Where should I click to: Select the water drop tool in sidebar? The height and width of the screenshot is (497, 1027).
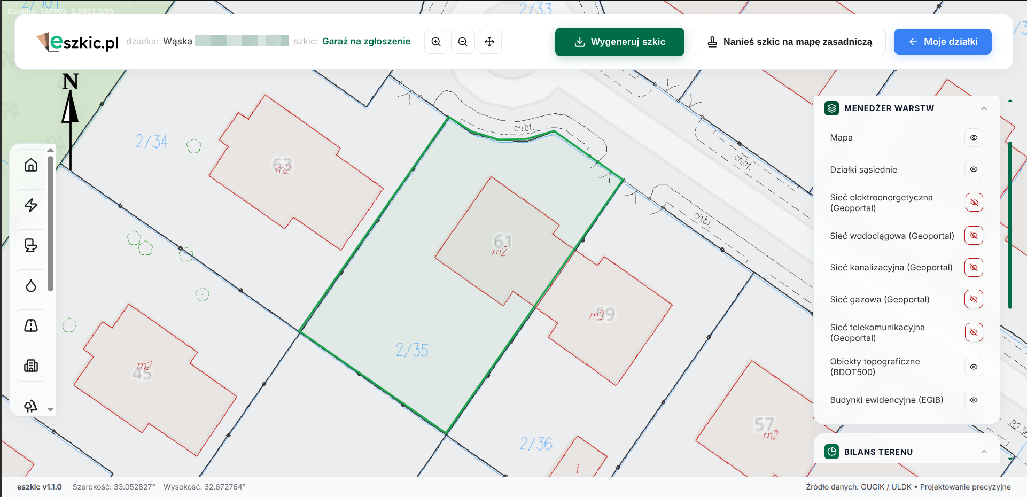[31, 285]
